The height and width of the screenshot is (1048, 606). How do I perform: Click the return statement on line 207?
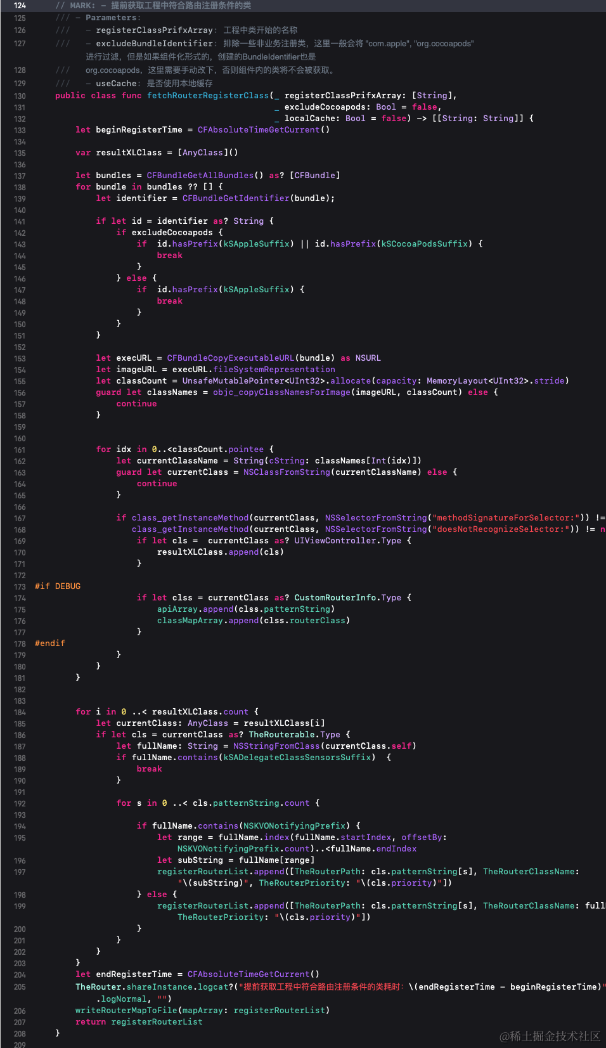(139, 1022)
